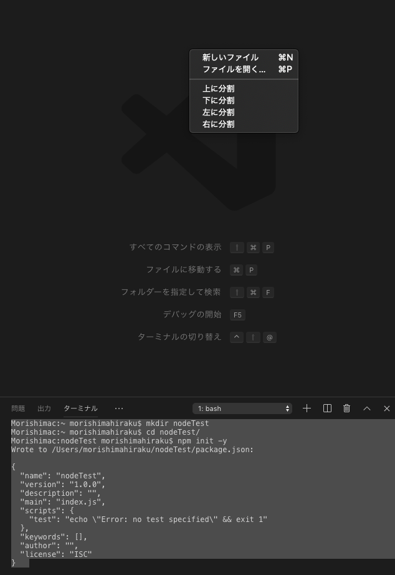This screenshot has height=575, width=395.
Task: Switch to the 出力 tab
Action: click(44, 408)
